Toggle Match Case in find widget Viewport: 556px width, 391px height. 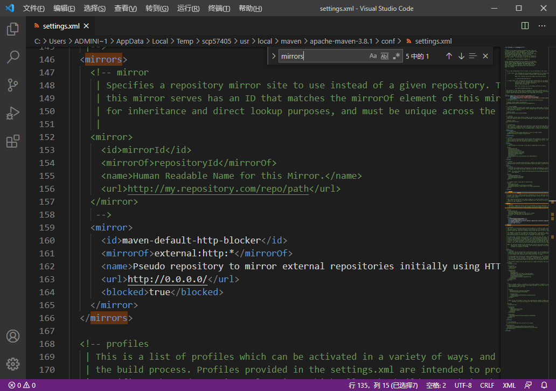point(373,56)
